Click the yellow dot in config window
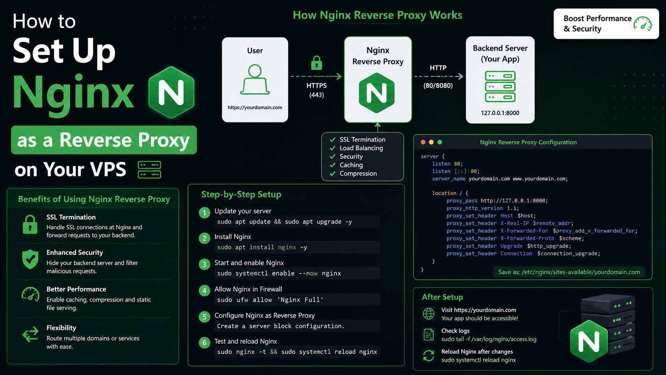Viewport: 666px width, 375px height. pyautogui.click(x=431, y=142)
